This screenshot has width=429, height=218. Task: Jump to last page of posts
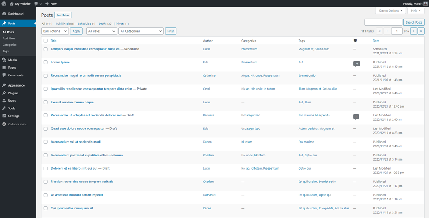pyautogui.click(x=421, y=31)
